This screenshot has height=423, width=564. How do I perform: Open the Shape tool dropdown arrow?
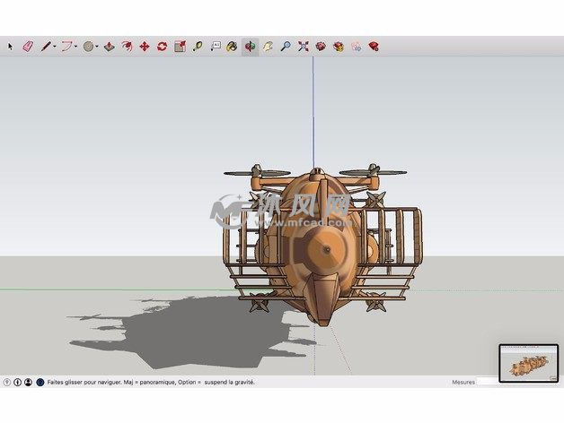97,46
